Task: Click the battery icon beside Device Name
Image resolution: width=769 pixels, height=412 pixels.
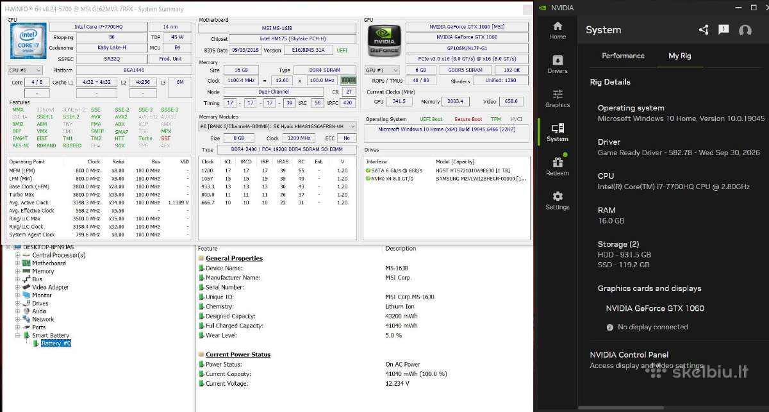Action: point(201,268)
